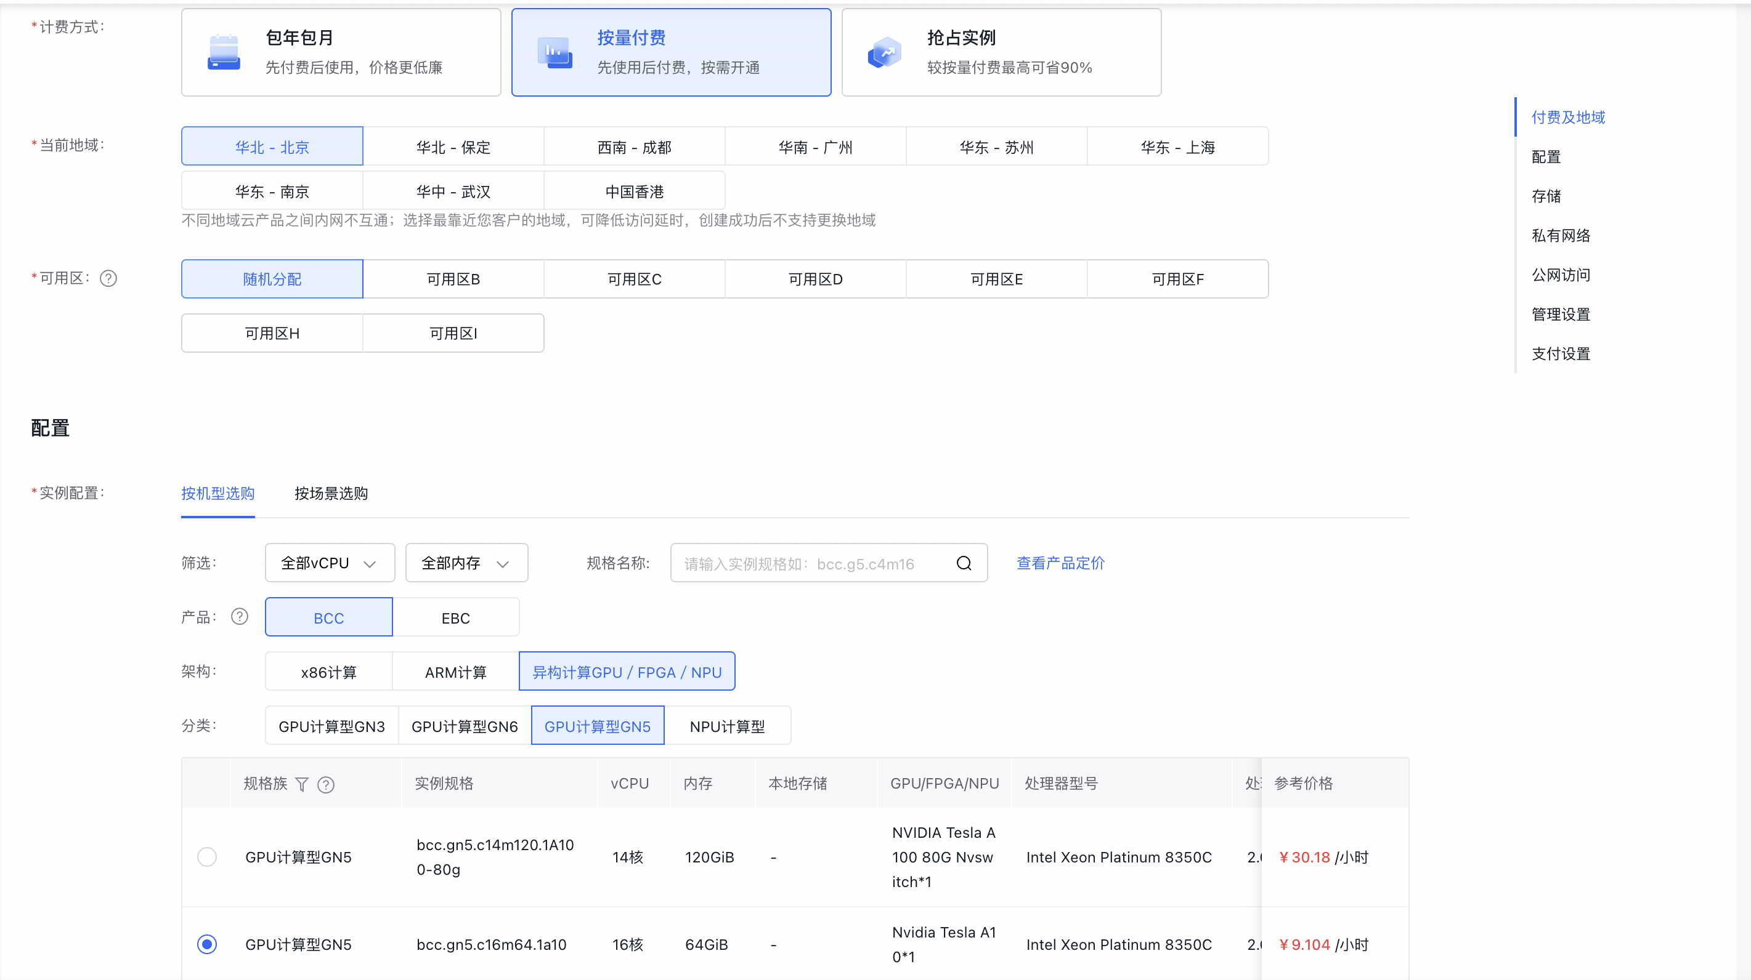Click the question mark icon in 规格族 header

(x=327, y=784)
